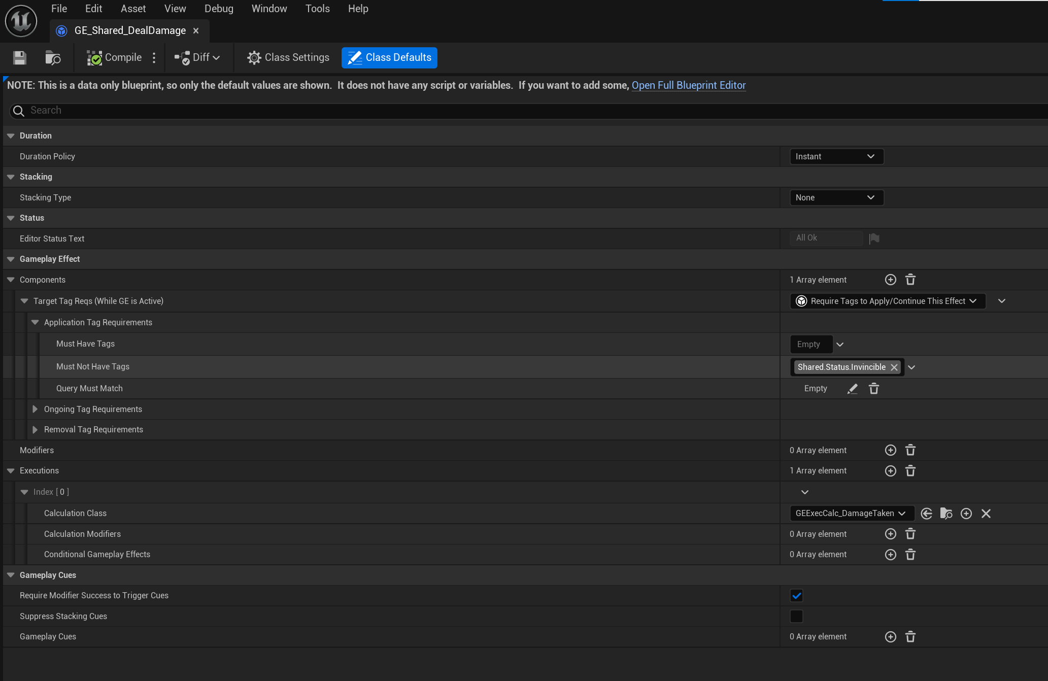The width and height of the screenshot is (1048, 681).
Task: Click the Class Settings button
Action: click(288, 58)
